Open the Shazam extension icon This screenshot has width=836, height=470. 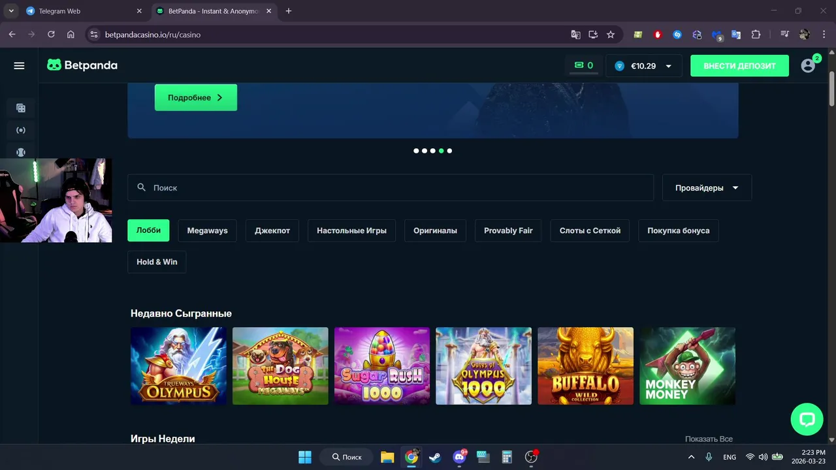[x=677, y=35]
